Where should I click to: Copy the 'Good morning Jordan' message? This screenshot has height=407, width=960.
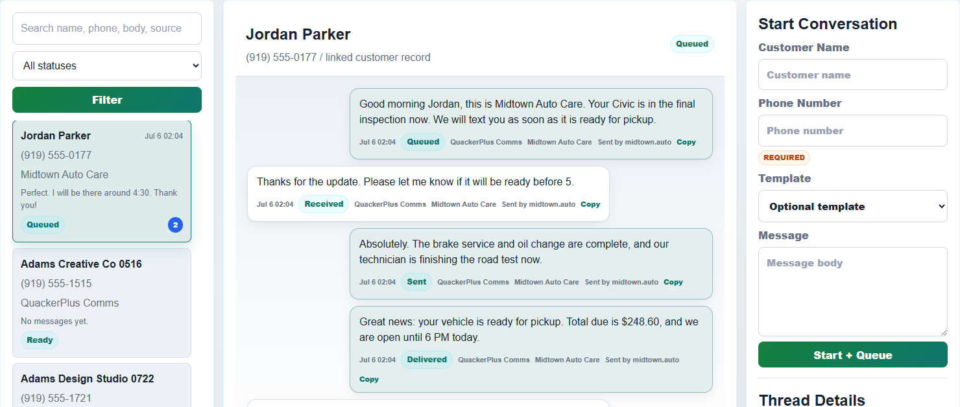686,142
